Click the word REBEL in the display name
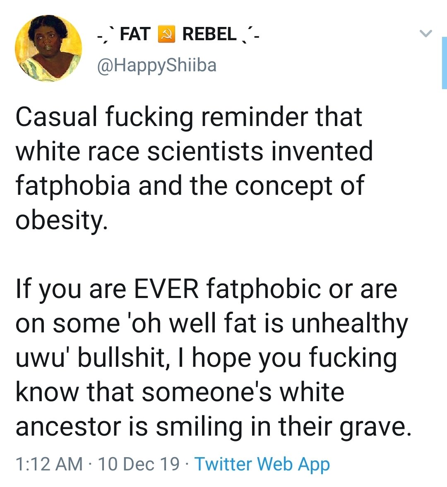447x487 pixels. (x=209, y=34)
